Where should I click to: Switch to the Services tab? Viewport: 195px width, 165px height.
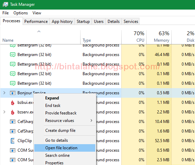[131, 22]
